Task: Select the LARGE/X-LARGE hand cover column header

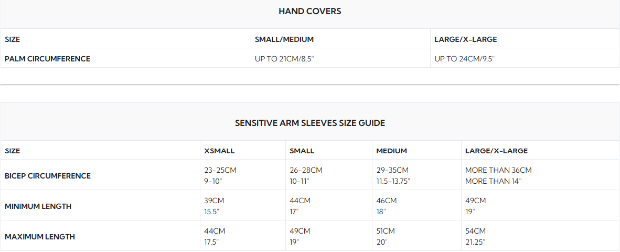Action: pos(465,39)
